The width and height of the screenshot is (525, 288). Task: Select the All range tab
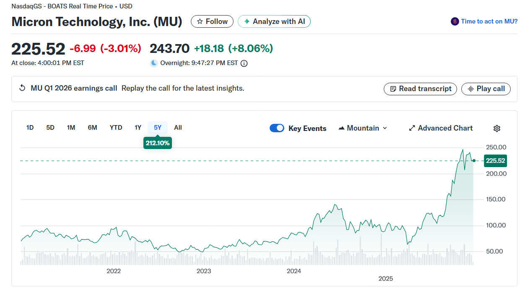coord(178,128)
